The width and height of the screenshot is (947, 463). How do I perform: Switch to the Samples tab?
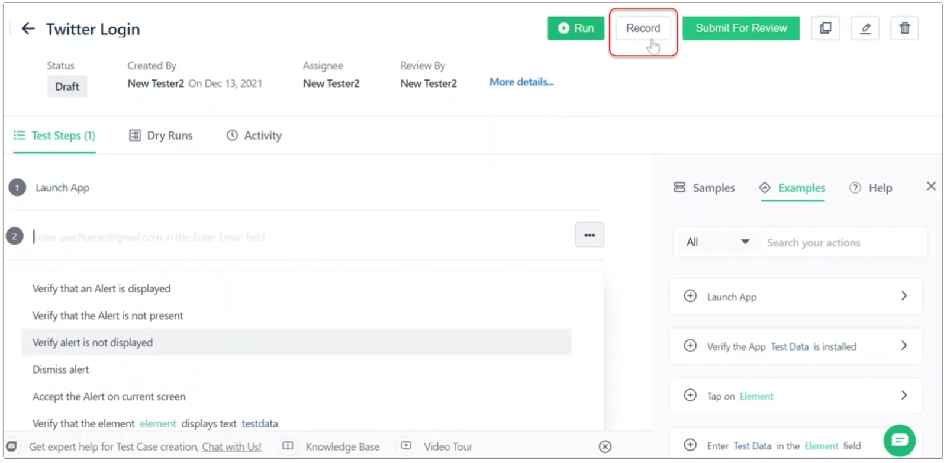[704, 188]
